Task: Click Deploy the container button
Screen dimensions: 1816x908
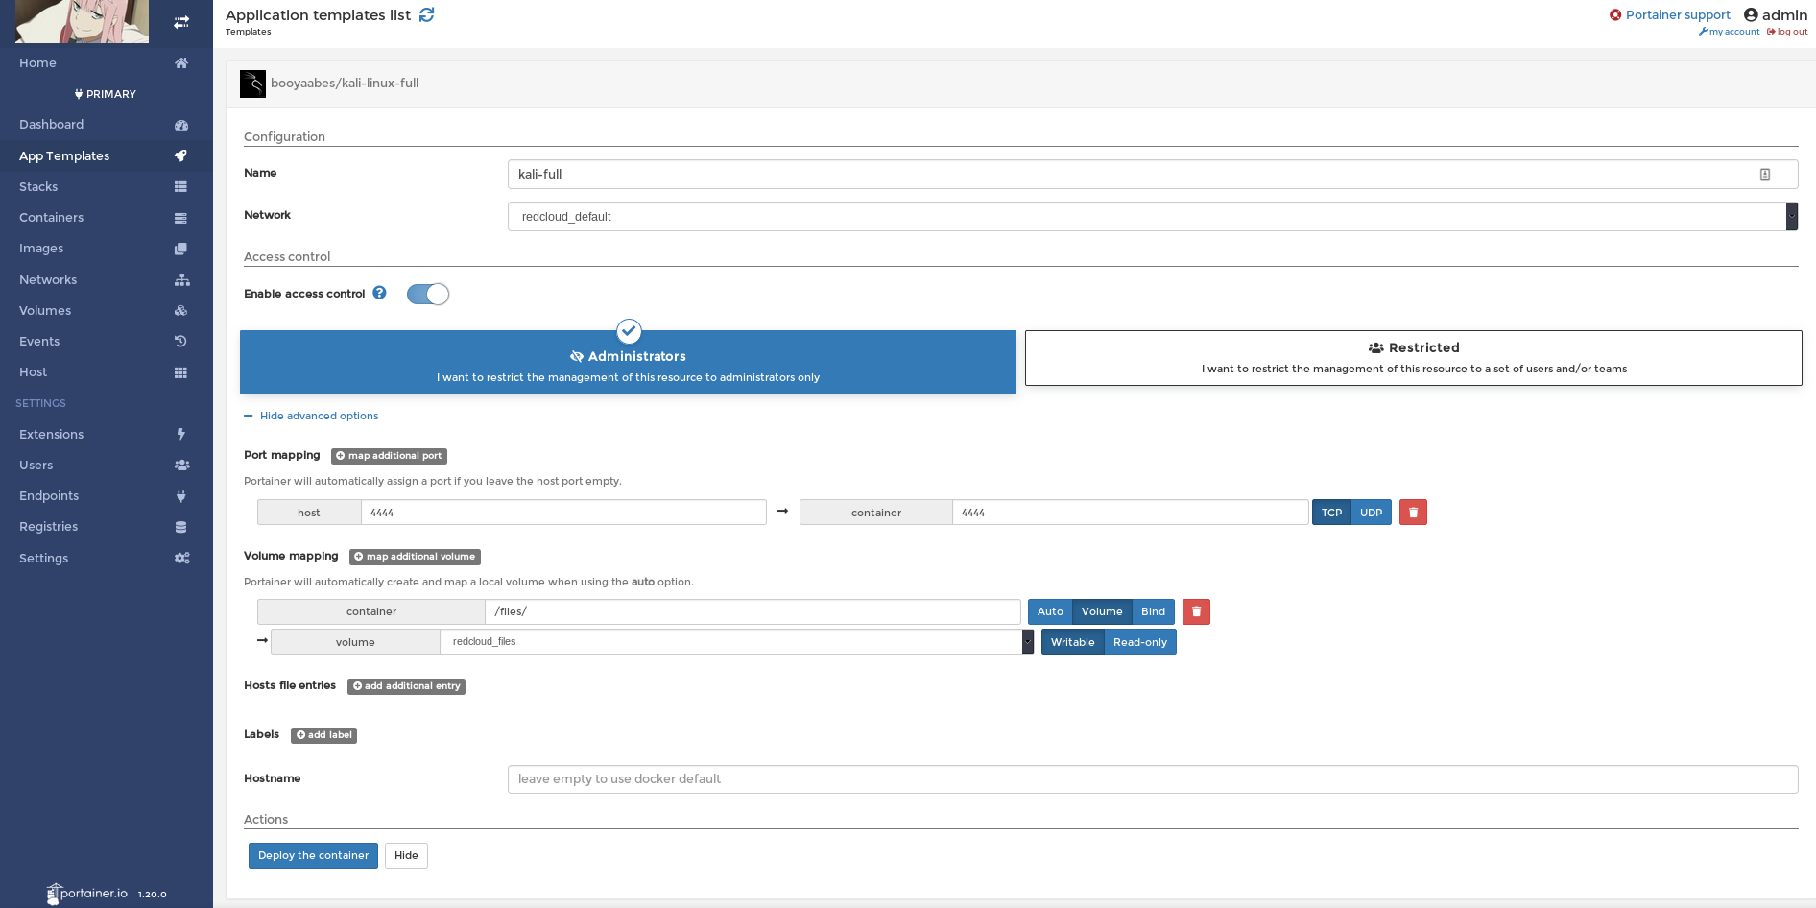Action: tap(313, 855)
